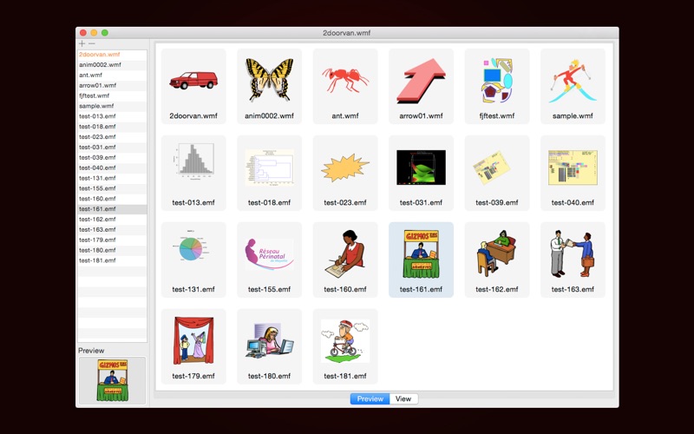The height and width of the screenshot is (434, 694).
Task: Select the test-181.emf cyclist thumbnail
Action: (x=345, y=346)
